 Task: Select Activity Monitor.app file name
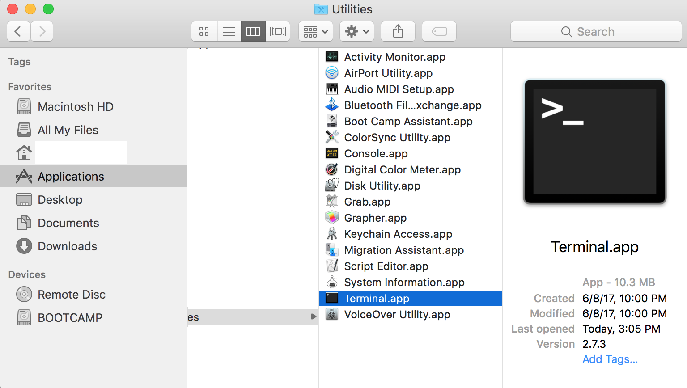(395, 57)
